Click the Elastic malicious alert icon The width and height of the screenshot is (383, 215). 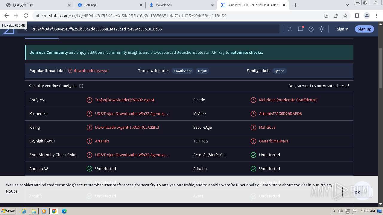tap(253, 100)
